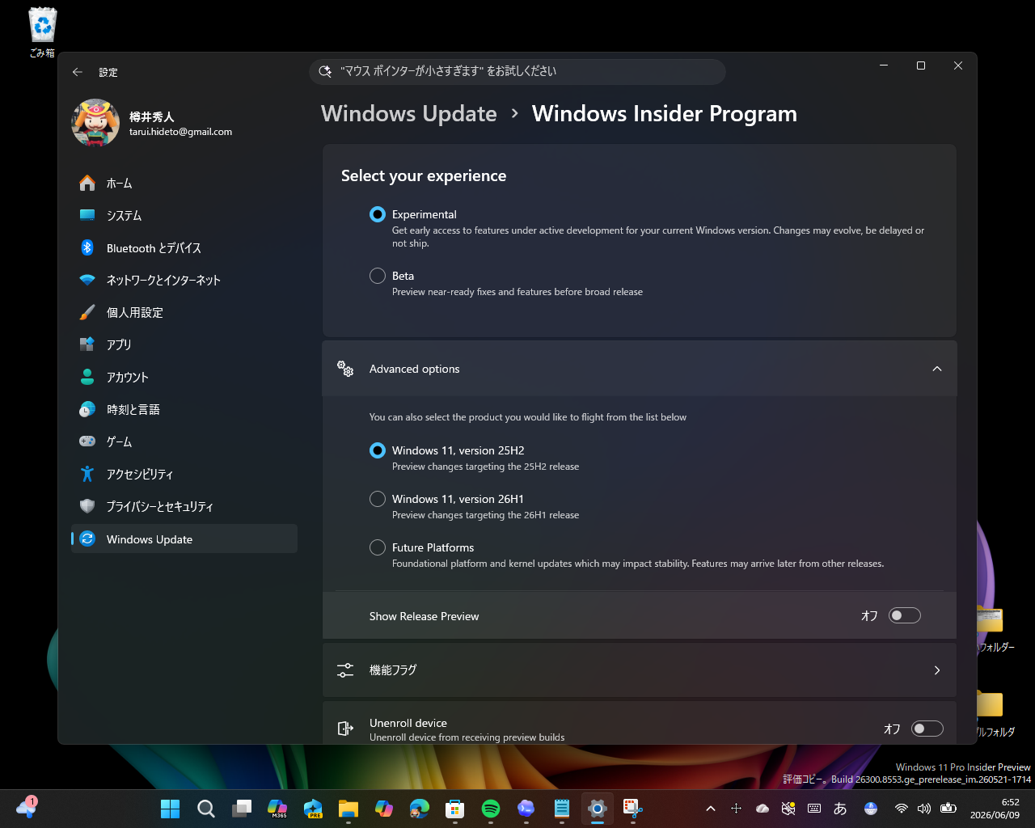This screenshot has width=1035, height=828.
Task: Open Snipping Tool from the taskbar
Action: [633, 809]
